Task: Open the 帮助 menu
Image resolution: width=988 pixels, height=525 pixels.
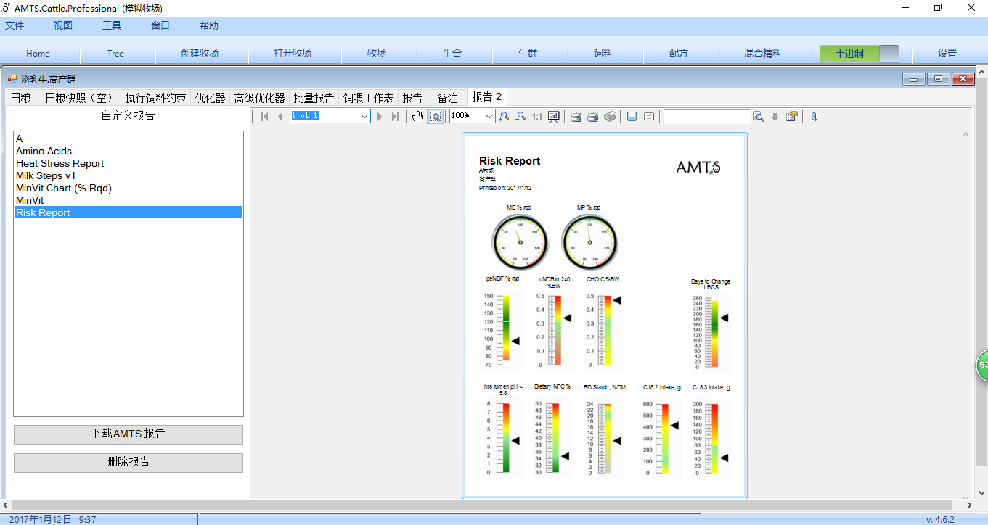Action: pyautogui.click(x=209, y=25)
